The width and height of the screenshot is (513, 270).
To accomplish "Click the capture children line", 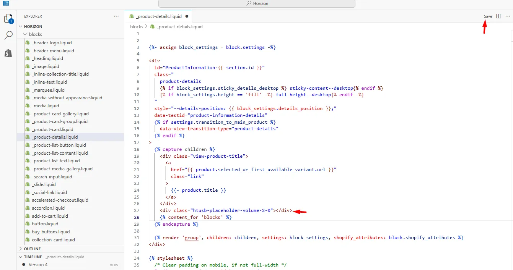I will [x=185, y=149].
